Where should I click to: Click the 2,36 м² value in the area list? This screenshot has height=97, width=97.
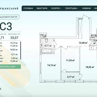pyautogui.click(x=14, y=58)
